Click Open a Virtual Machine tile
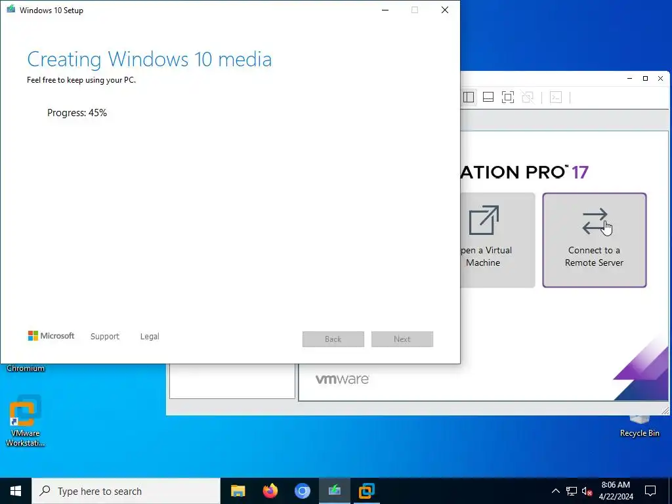This screenshot has height=504, width=672. point(497,240)
